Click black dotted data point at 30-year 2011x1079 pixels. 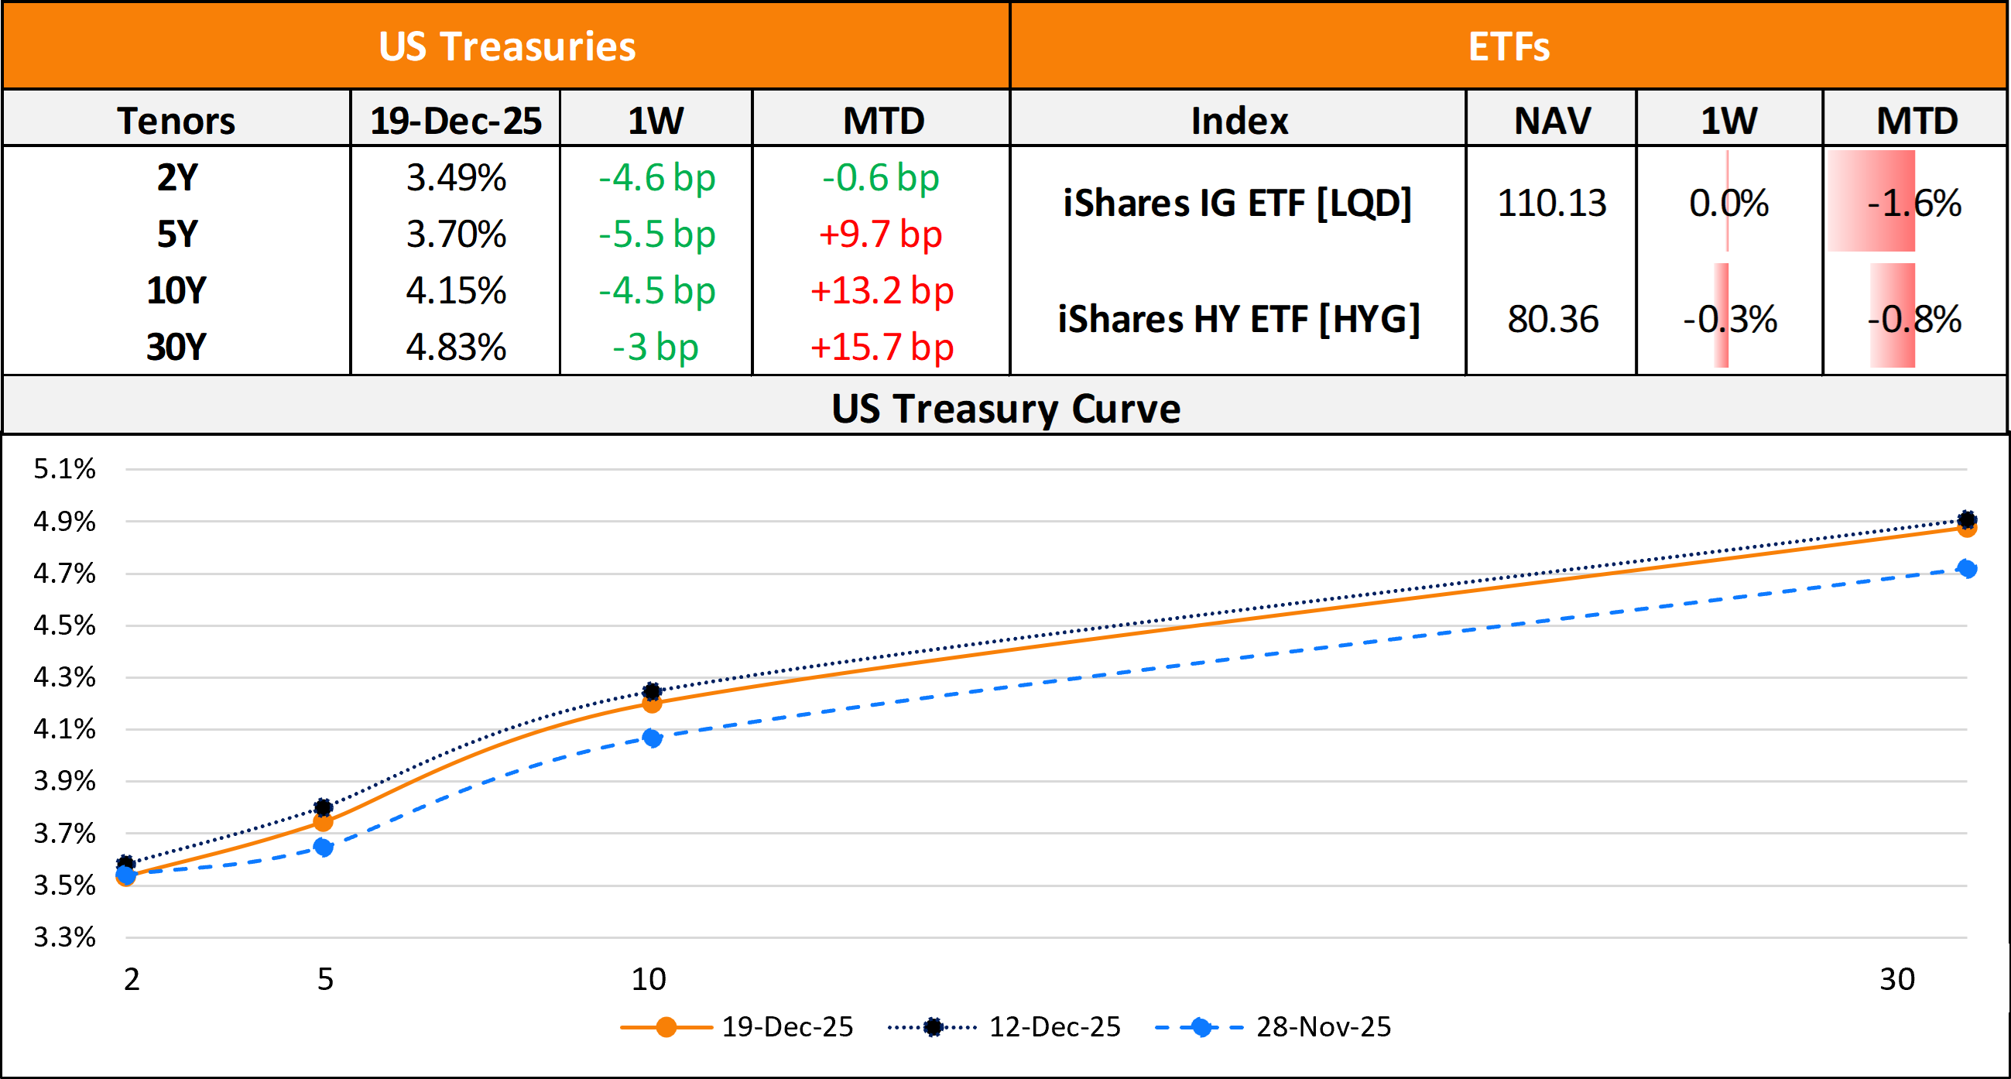1968,519
